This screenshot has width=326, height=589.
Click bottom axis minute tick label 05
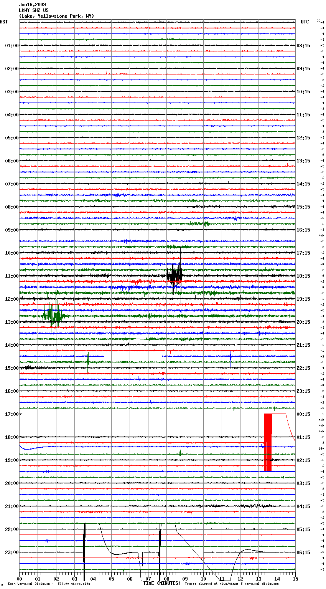[111, 579]
